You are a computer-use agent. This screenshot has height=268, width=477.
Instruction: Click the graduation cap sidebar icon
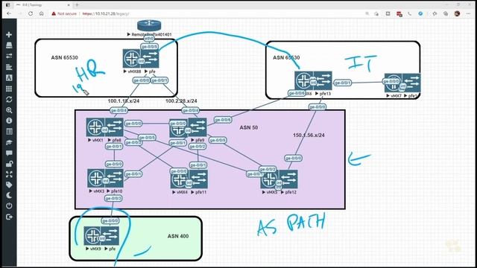(9, 142)
